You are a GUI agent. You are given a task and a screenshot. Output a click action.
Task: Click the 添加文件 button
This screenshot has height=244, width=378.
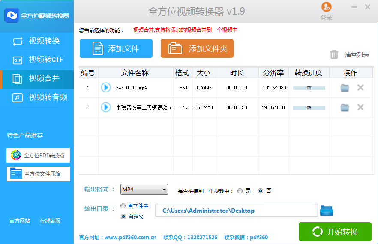(116, 48)
